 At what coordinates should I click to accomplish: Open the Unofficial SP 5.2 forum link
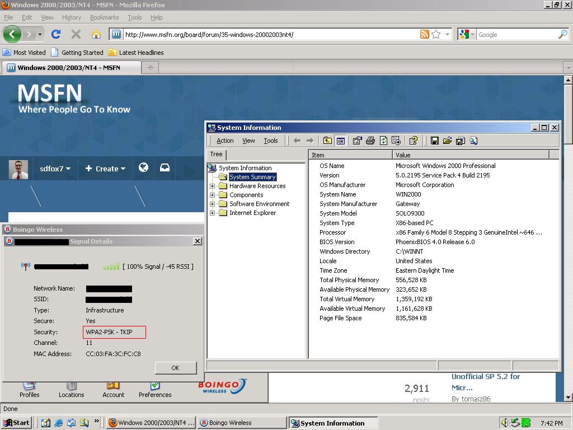pyautogui.click(x=486, y=377)
